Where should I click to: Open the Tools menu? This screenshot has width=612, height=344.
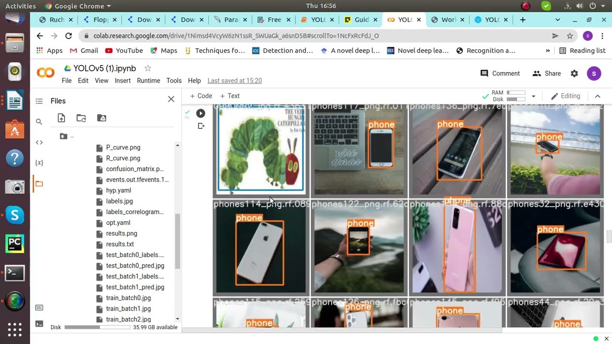pyautogui.click(x=174, y=81)
